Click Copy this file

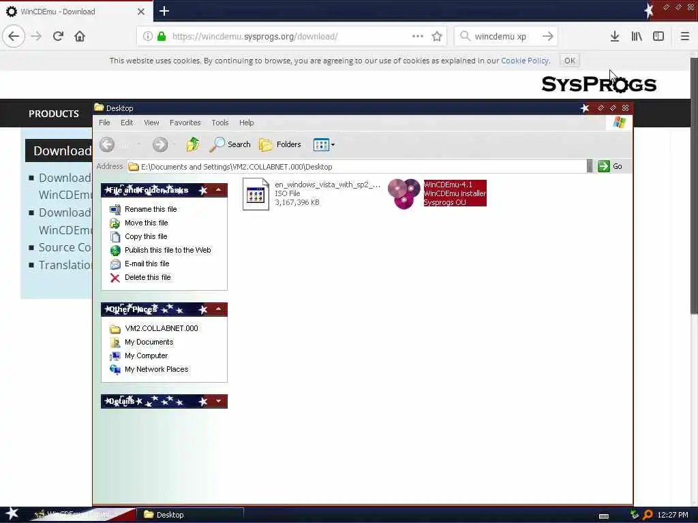pos(146,236)
